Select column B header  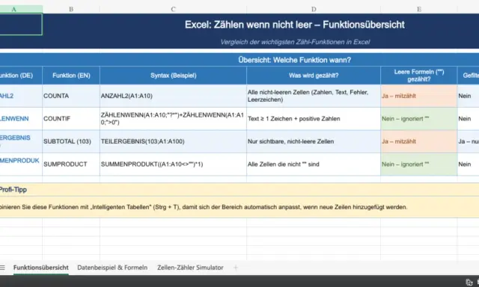[x=71, y=9]
